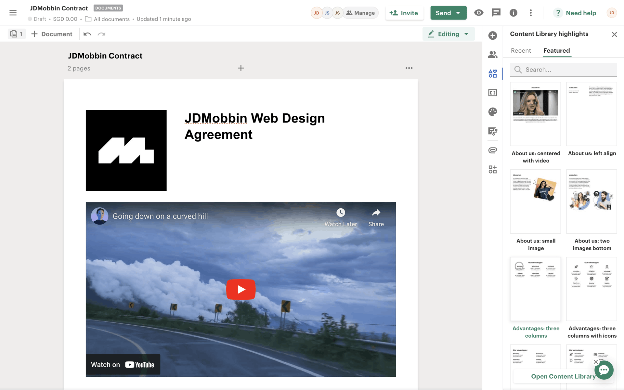
Task: Click the JDMobbin logo image
Action: (126, 150)
